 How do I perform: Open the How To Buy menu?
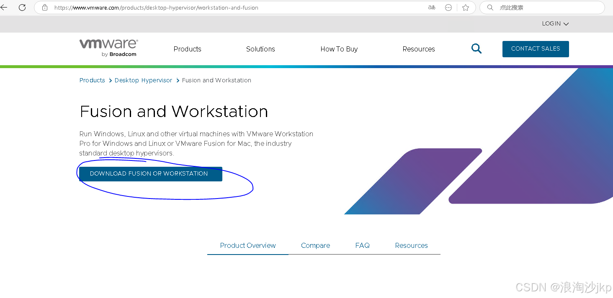(x=339, y=49)
